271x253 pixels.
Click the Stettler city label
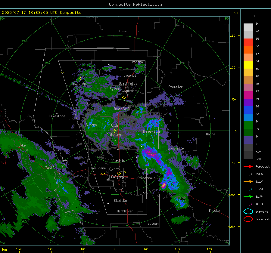point(176,87)
